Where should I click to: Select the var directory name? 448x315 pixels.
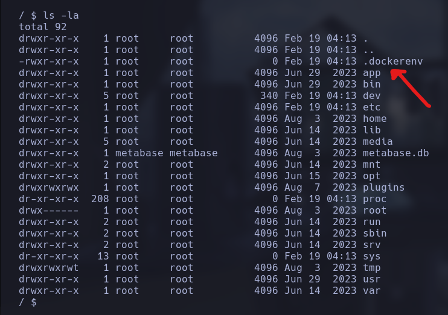tap(372, 291)
